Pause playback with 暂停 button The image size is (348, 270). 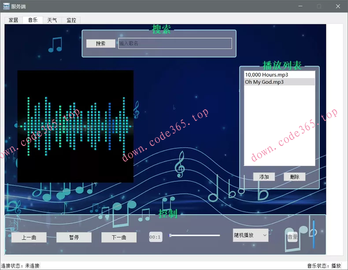coord(74,237)
